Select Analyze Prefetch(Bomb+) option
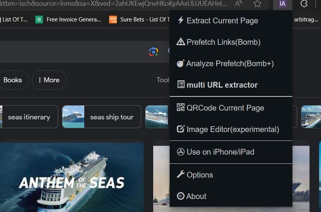321x212 pixels. [x=230, y=64]
